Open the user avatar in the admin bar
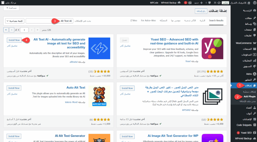This screenshot has width=257, height=142. coord(3,3)
